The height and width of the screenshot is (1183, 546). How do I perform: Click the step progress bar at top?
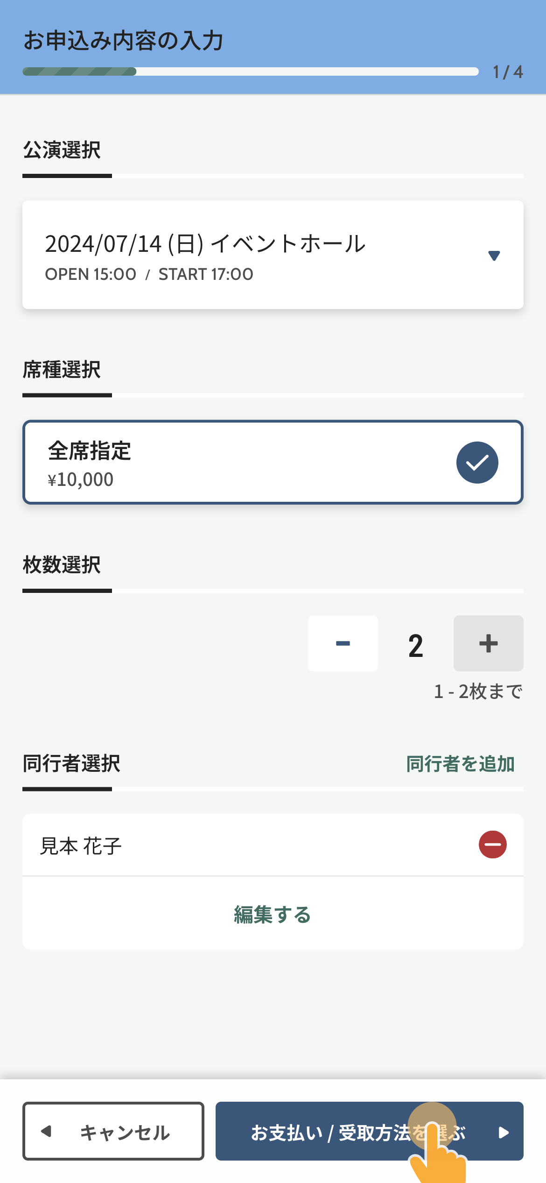250,71
